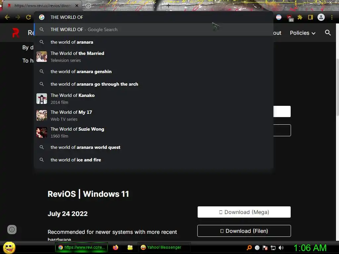Select The World of the Married suggestion

154,57
